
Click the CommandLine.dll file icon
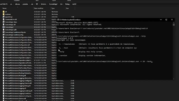(4, 19)
